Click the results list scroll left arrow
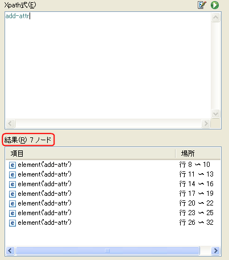229x260 pixels. pyautogui.click(x=10, y=251)
